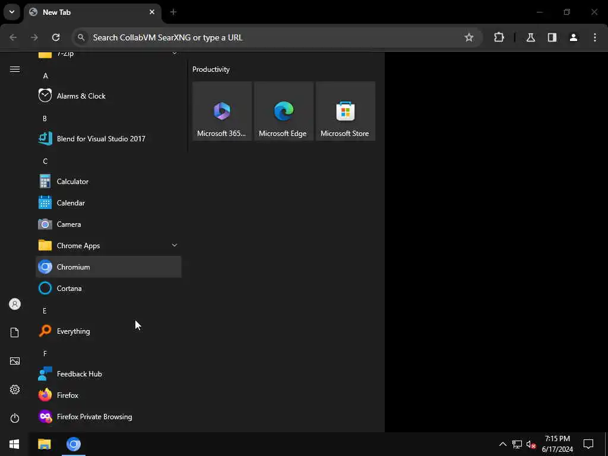Open the browser three-dot menu
Viewport: 608px width, 456px height.
tap(595, 37)
